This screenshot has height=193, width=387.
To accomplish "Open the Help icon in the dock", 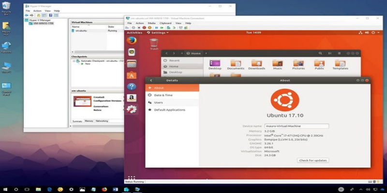I will (x=131, y=87).
